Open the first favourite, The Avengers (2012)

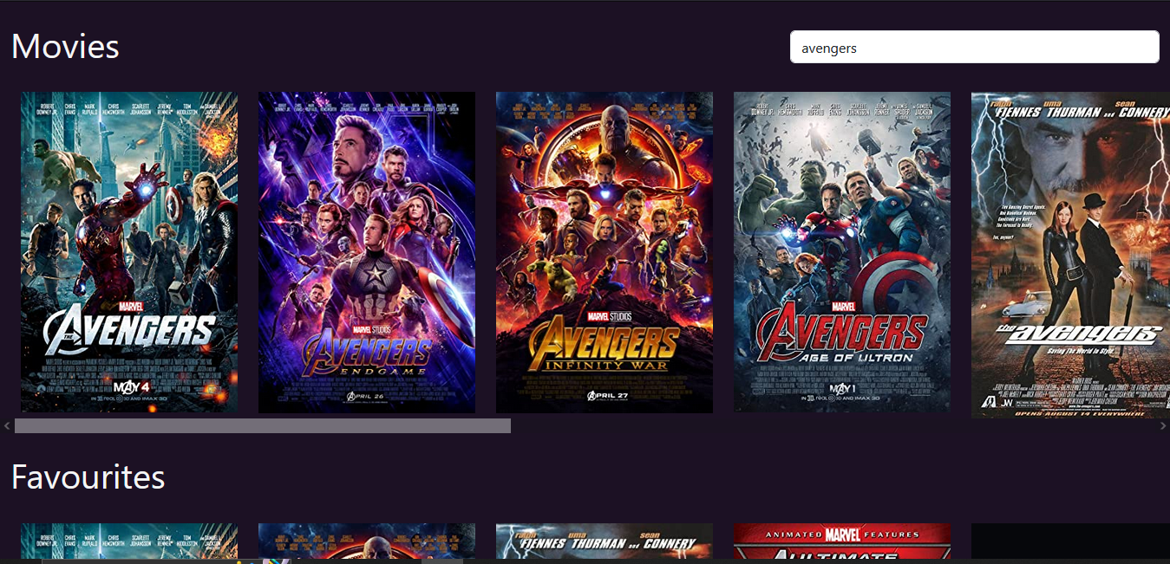(128, 541)
